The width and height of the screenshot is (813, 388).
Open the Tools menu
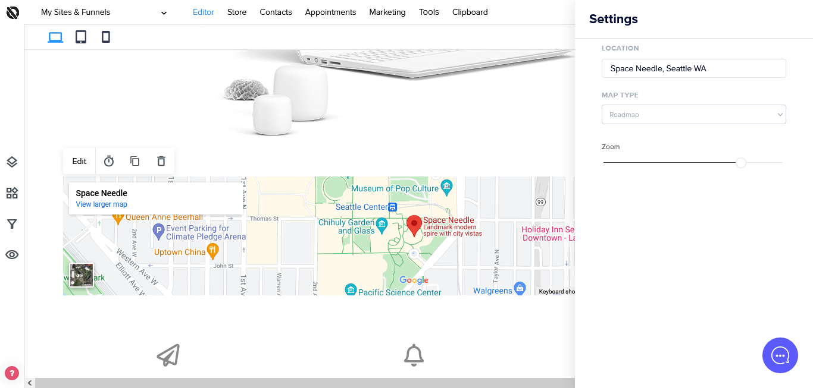(x=429, y=12)
